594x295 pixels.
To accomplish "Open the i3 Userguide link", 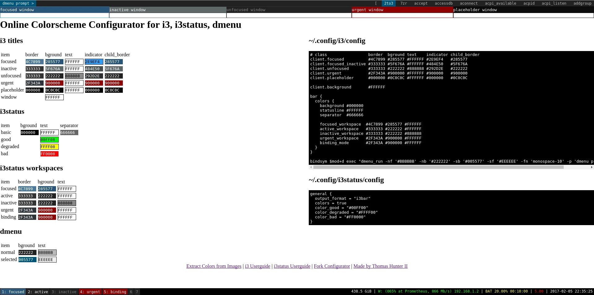I will (x=257, y=266).
